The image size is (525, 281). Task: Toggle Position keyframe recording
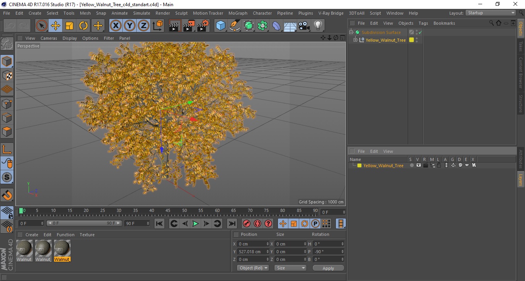tap(283, 223)
